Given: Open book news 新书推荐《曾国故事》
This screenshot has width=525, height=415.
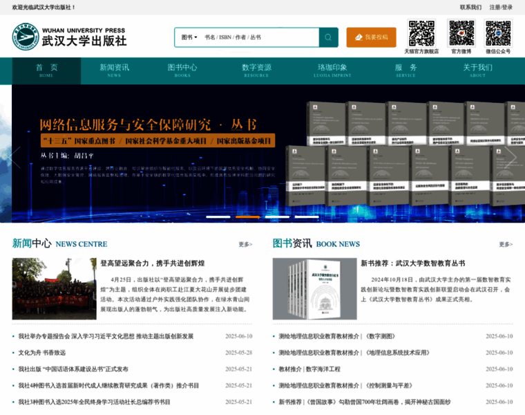Looking at the screenshot, I should pos(365,402).
